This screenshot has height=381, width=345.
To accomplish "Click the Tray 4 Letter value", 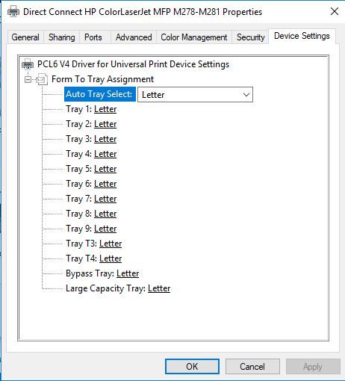I will pos(105,154).
